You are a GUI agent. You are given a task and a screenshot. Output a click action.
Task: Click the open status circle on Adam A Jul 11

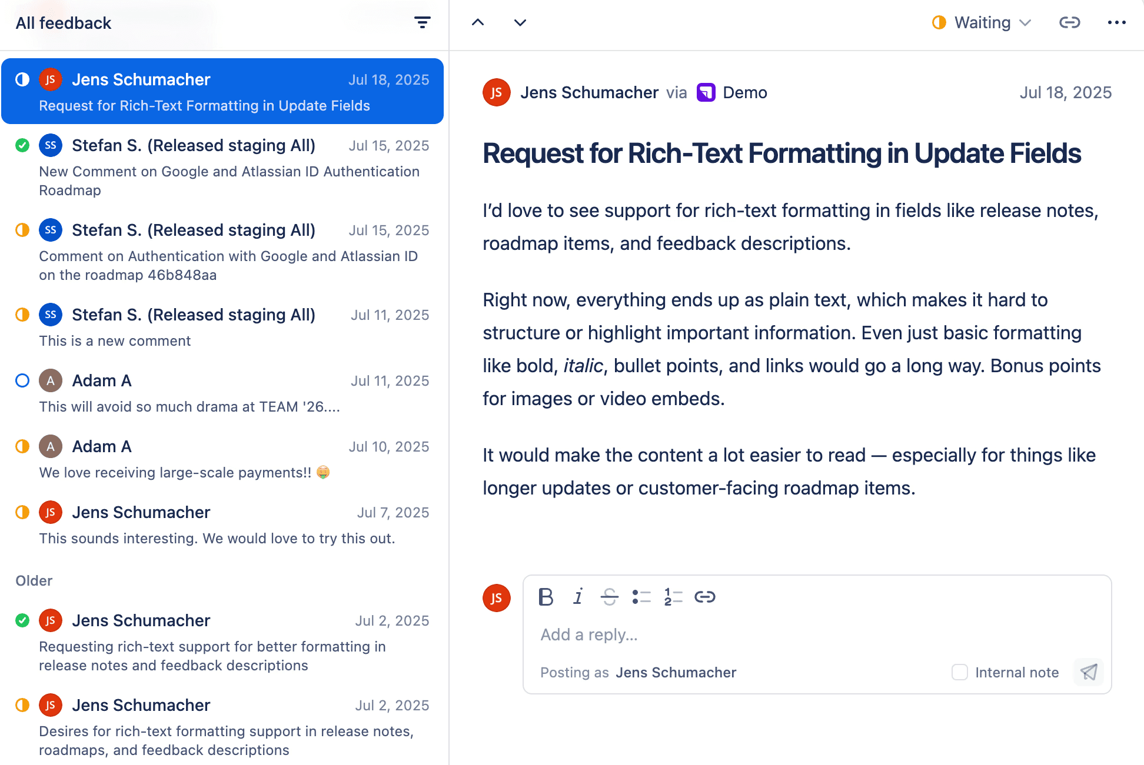coord(22,380)
